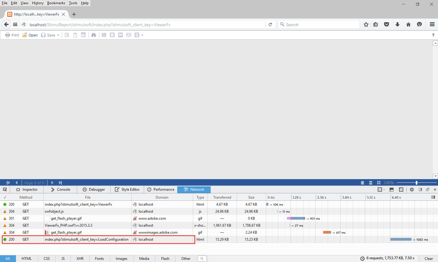Open the Tools menu
Screen dimensions: 438x262
pyautogui.click(x=73, y=3)
